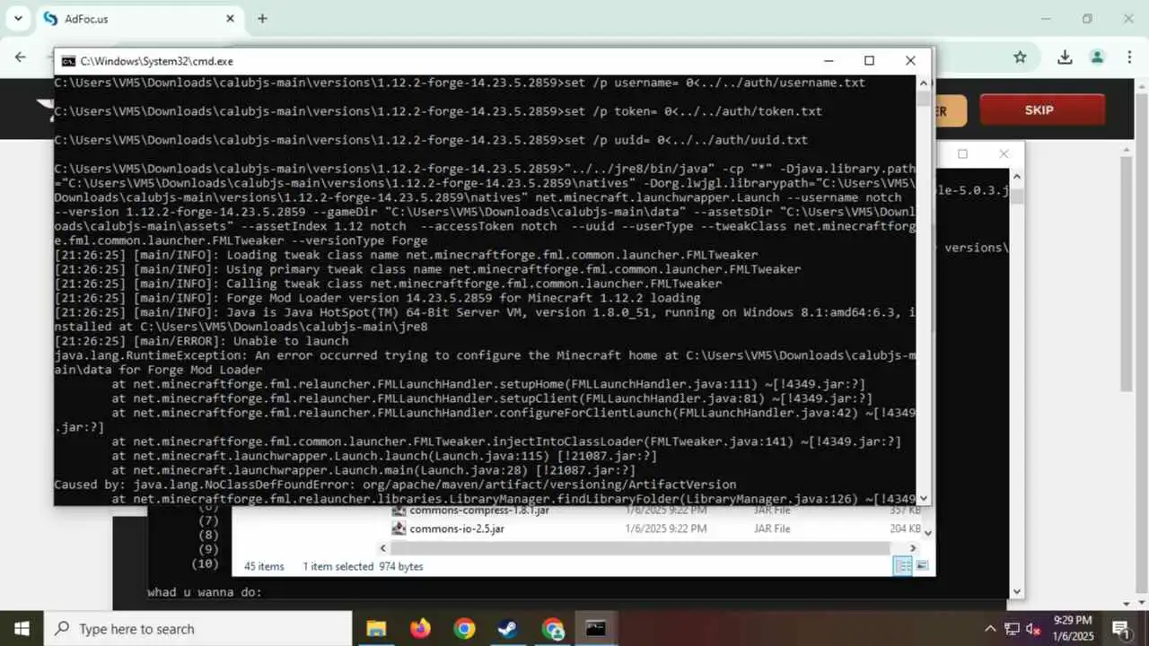Viewport: 1149px width, 646px height.
Task: Click the commons-compress-1.8.1.jar file icon
Action: (x=399, y=511)
